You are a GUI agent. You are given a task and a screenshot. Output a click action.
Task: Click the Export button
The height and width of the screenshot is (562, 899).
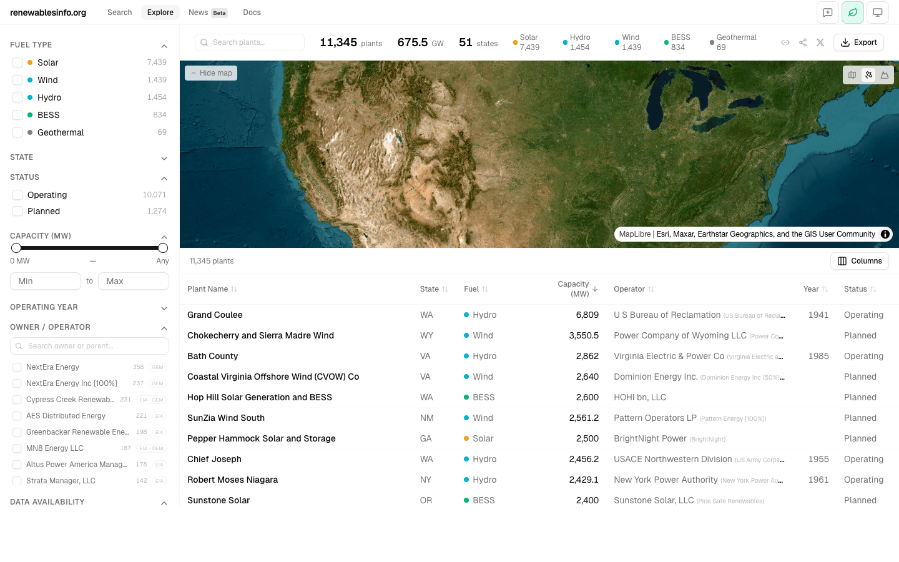point(858,42)
